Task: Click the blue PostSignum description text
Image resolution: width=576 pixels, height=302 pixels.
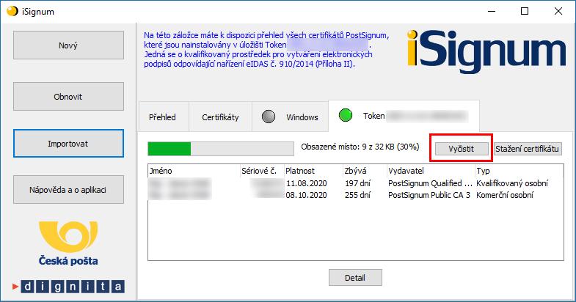Action: [266, 50]
